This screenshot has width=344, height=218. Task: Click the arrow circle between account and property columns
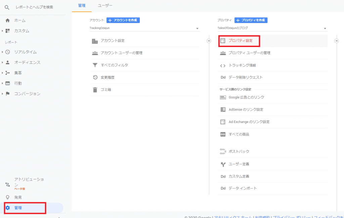pyautogui.click(x=209, y=41)
